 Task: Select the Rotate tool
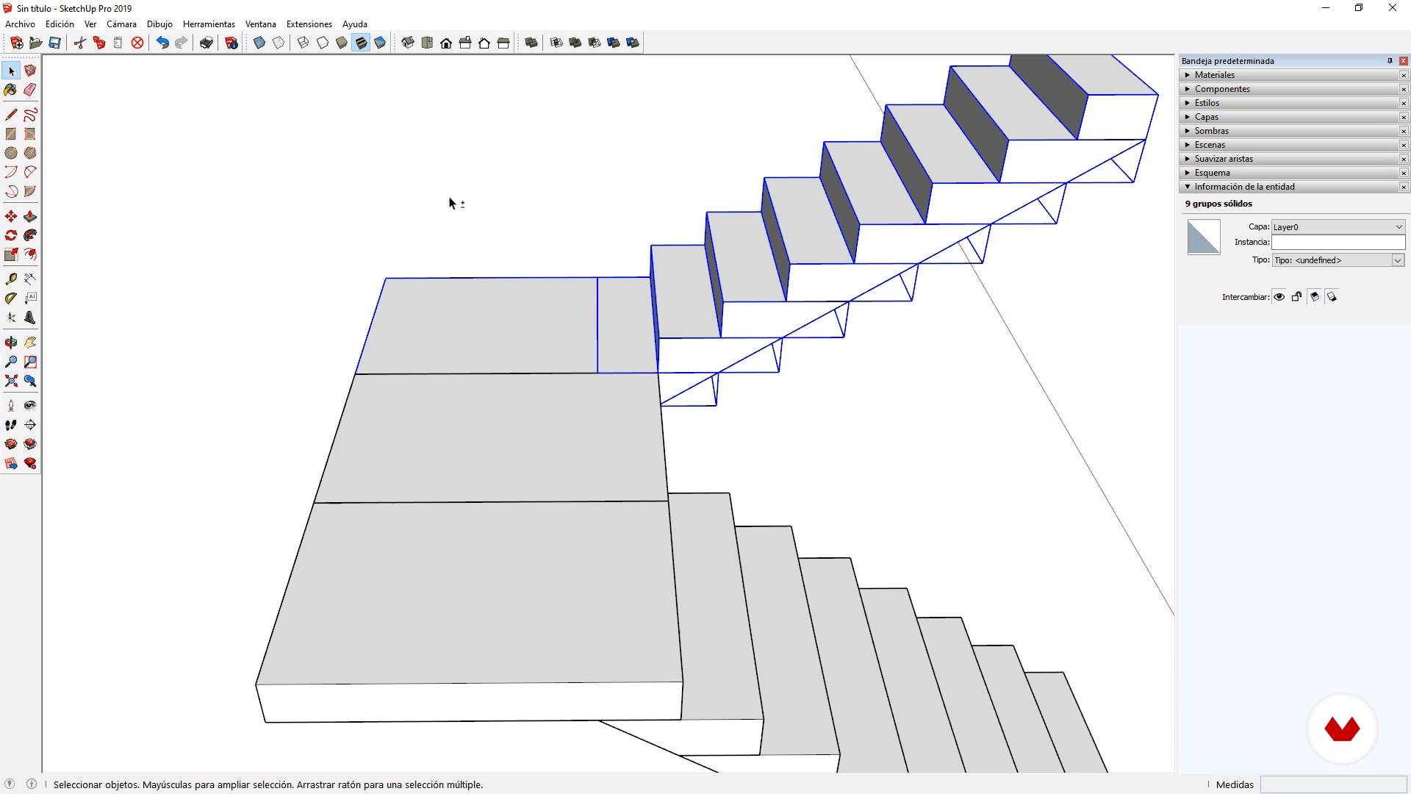[11, 235]
